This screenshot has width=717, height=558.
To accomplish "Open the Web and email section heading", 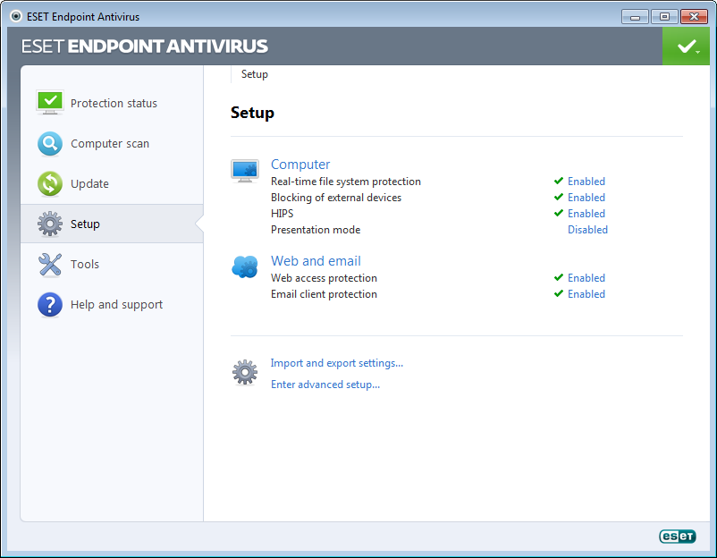I will [316, 261].
